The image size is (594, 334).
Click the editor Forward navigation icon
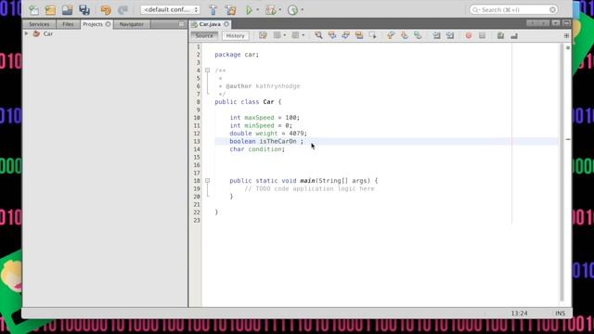coord(295,35)
